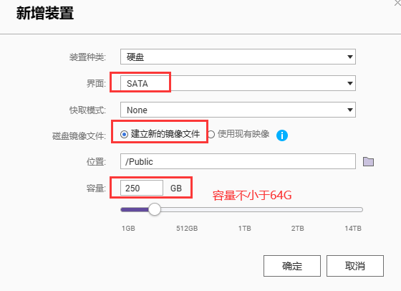
Task: Expand the 界面 dropdown showing SATA
Action: tap(238, 83)
